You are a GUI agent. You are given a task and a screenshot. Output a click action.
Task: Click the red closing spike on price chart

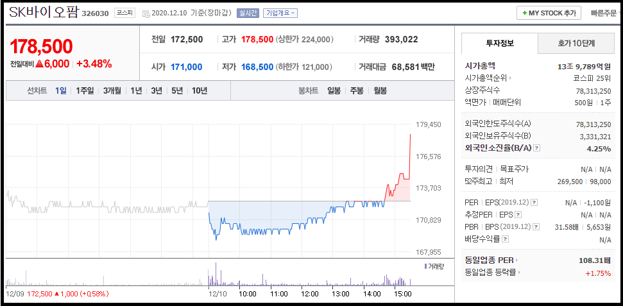pyautogui.click(x=409, y=157)
